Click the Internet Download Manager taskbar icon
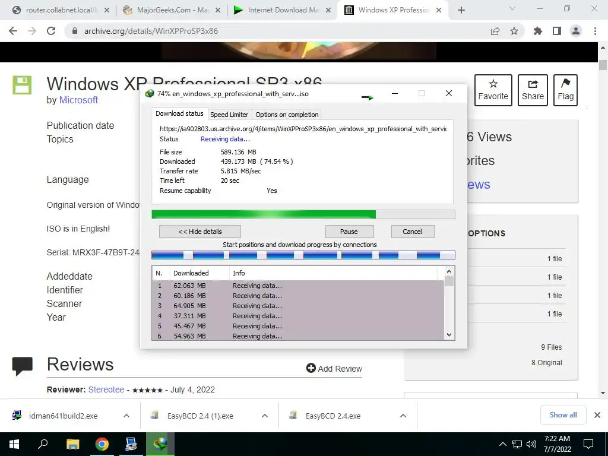 click(x=160, y=444)
